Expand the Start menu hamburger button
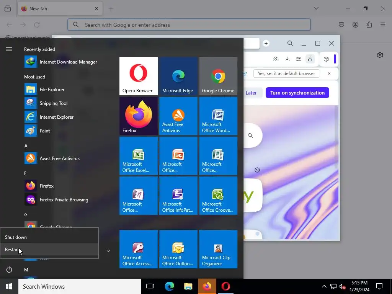This screenshot has width=392, height=294. [9, 49]
